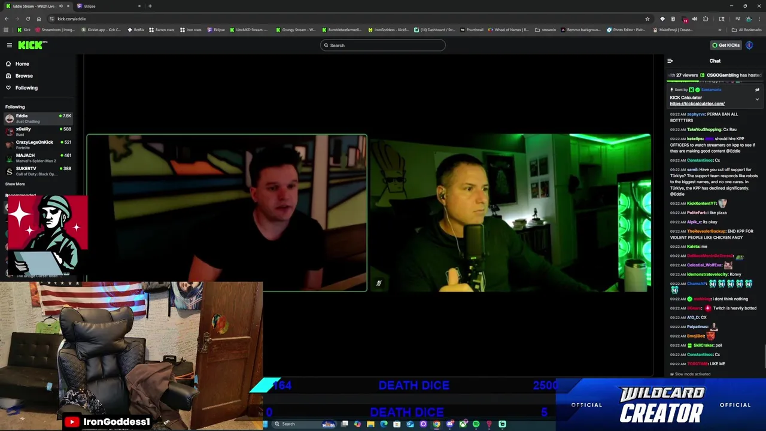Open BotRix bookmark
Viewport: 766px width, 431px height.
click(136, 30)
